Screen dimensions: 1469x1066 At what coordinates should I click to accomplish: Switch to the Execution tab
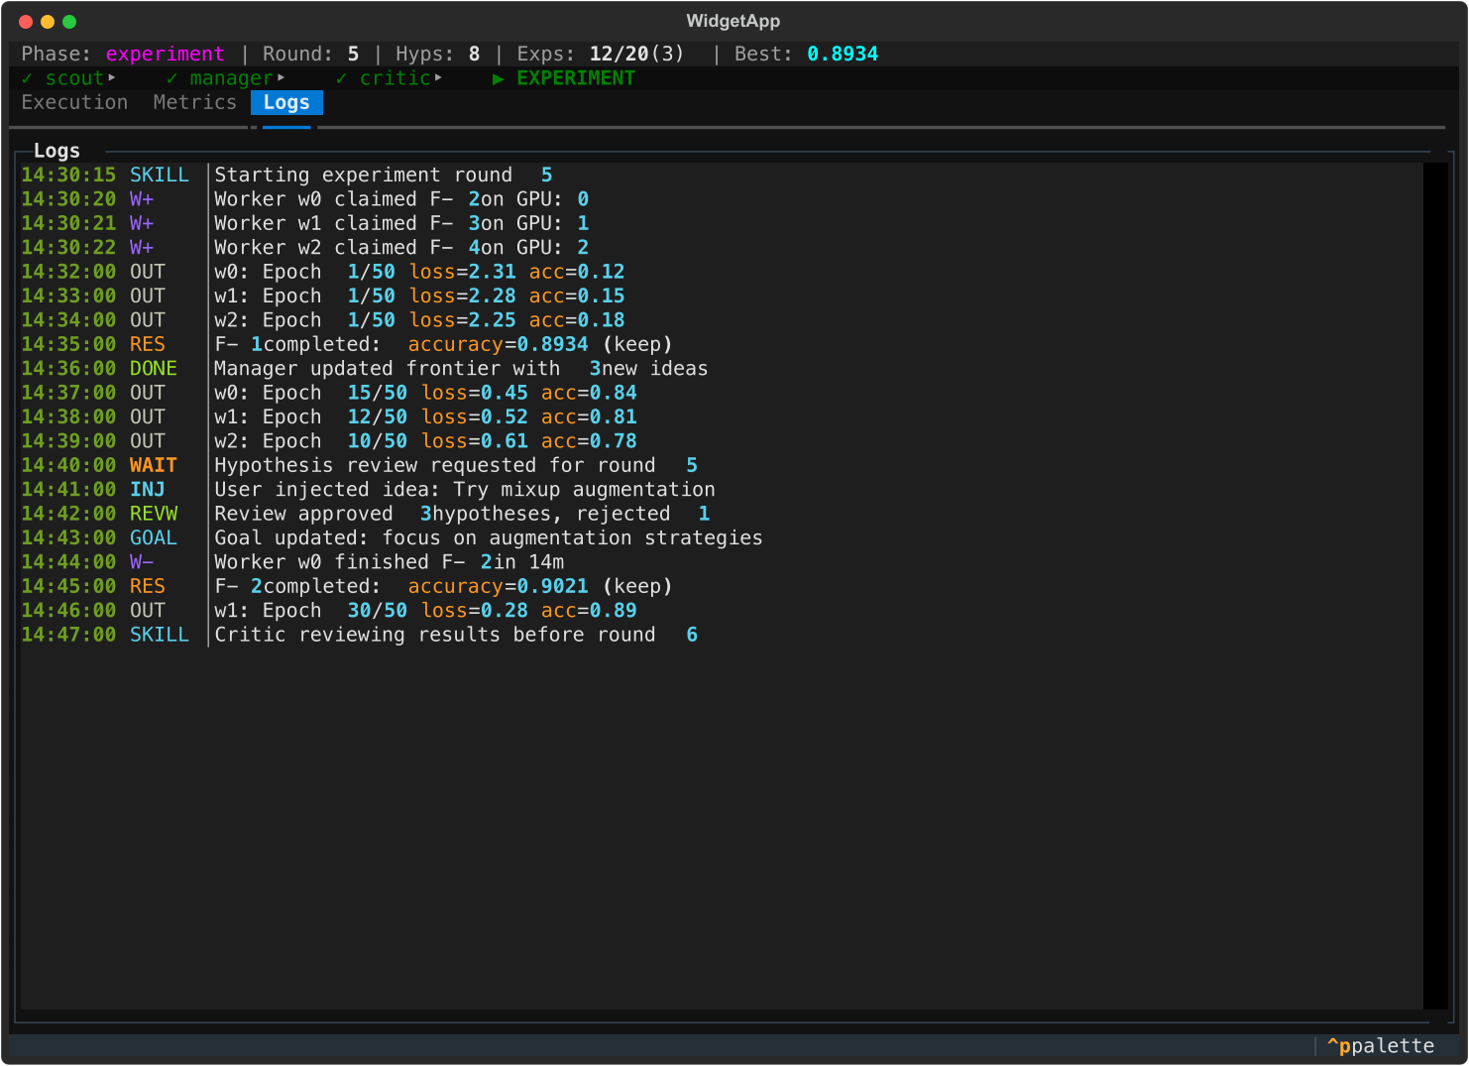tap(74, 102)
